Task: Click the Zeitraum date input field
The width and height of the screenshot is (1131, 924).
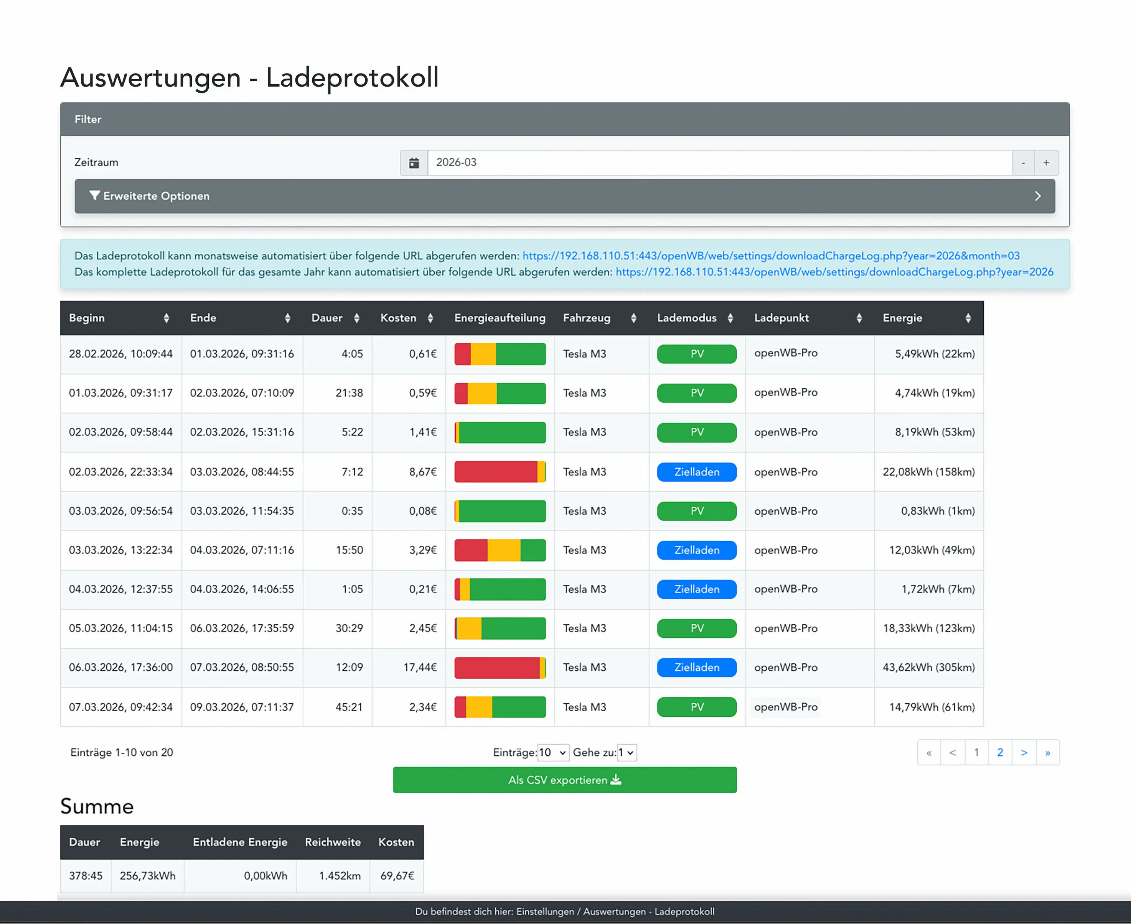Action: (x=719, y=163)
